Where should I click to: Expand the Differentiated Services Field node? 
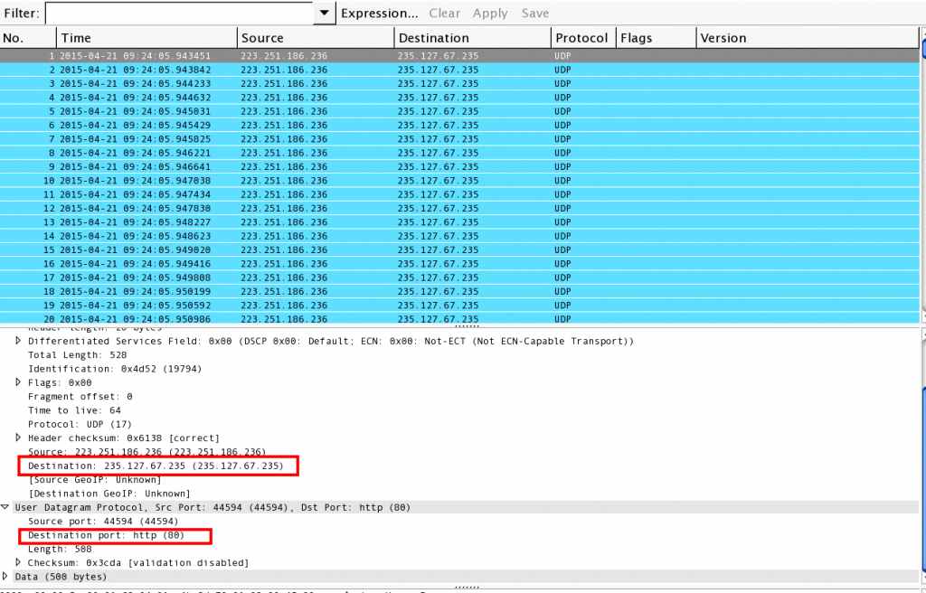18,341
